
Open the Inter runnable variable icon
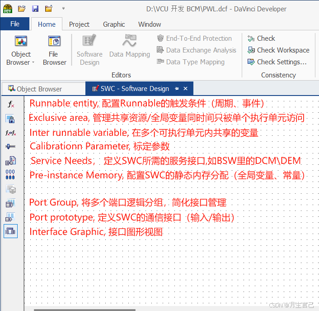pos(10,133)
